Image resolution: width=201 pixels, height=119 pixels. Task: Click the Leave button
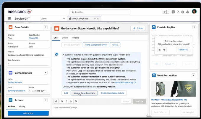click(126, 101)
